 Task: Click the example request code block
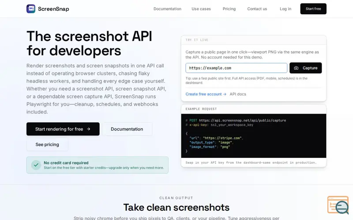[253, 136]
